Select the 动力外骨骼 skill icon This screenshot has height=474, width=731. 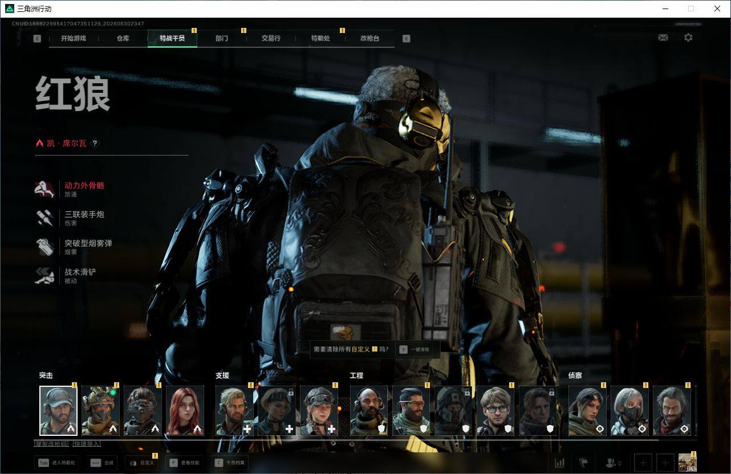pos(45,190)
